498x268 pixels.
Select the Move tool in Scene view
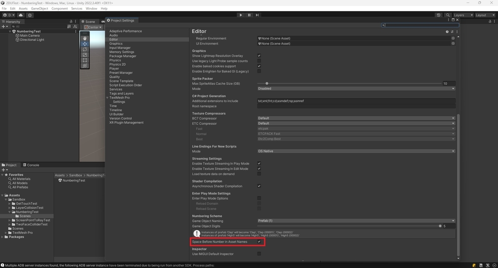[85, 44]
